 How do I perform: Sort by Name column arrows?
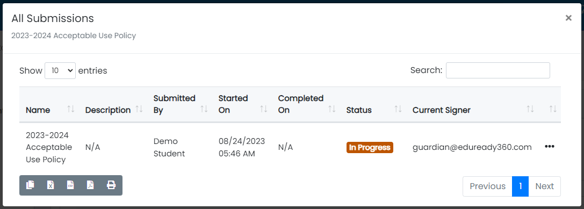(71, 109)
